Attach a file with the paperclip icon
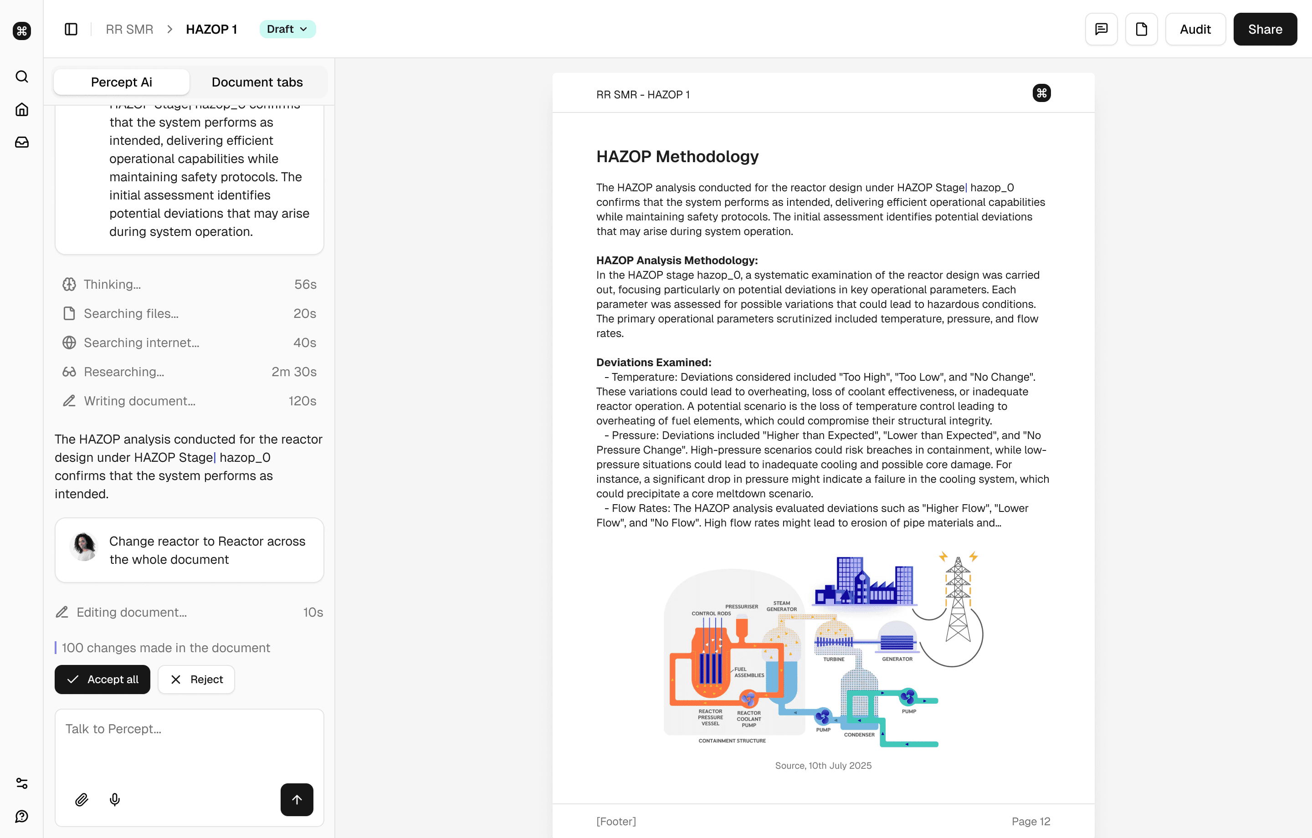 click(x=82, y=799)
